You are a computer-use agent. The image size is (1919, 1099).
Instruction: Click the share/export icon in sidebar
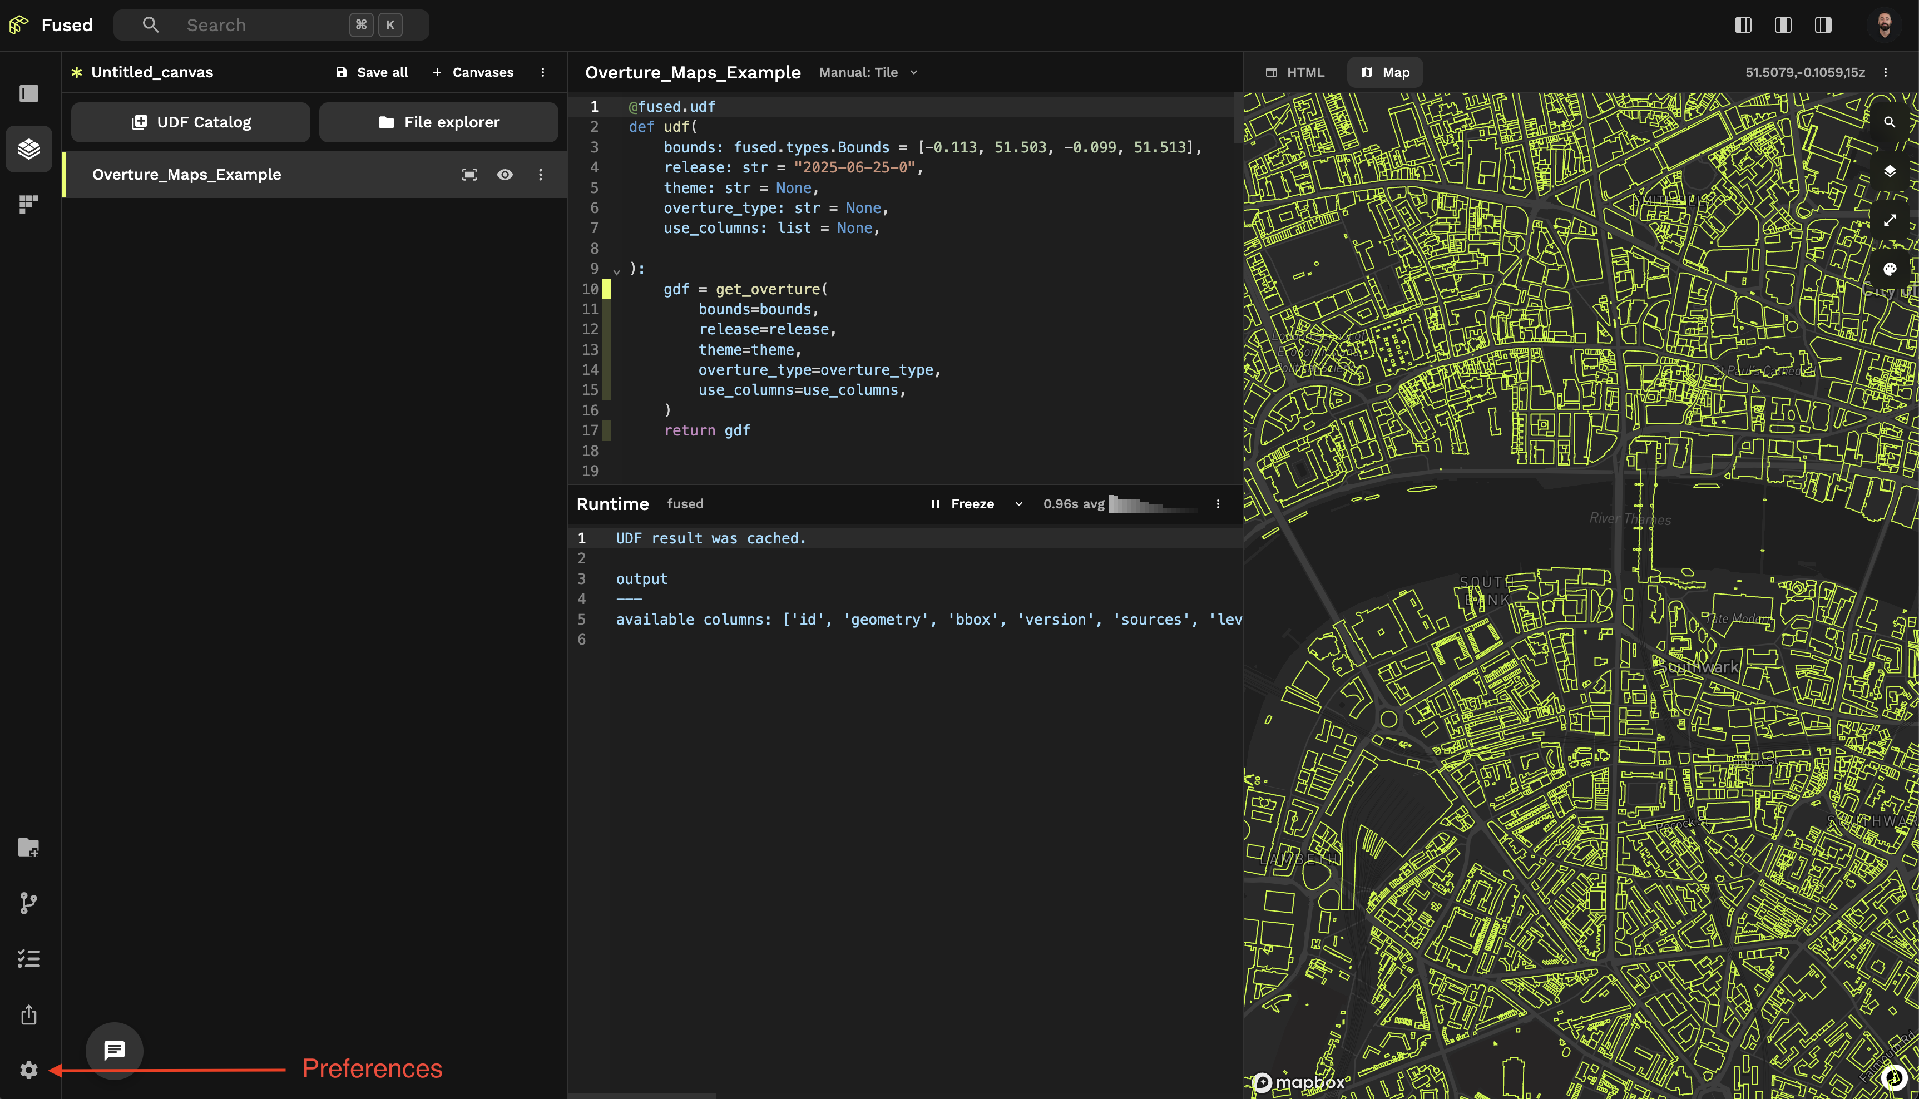point(29,1014)
